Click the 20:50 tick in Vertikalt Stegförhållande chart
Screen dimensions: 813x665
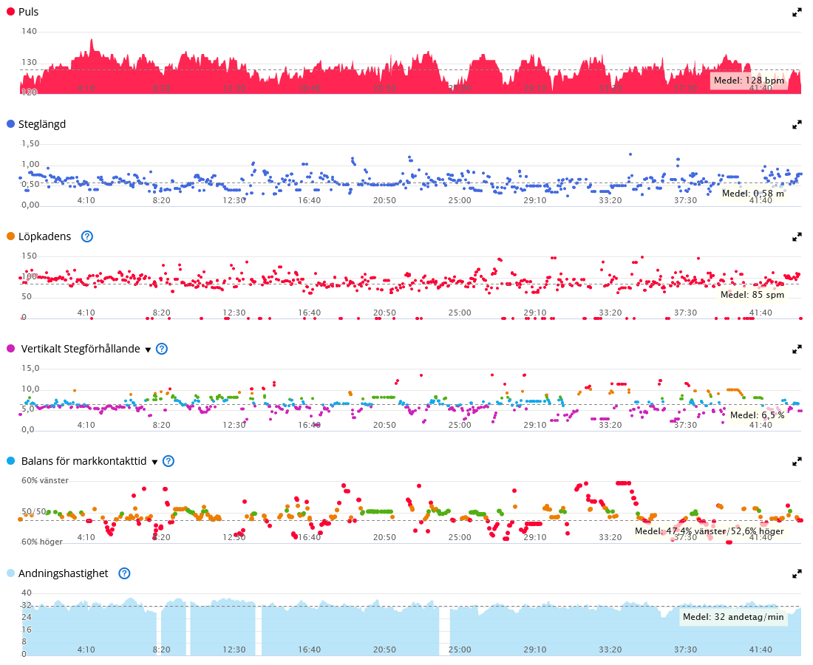coord(384,425)
